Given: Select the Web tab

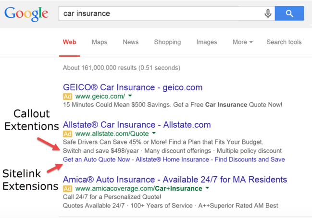Looking at the screenshot, I should click(x=69, y=42).
